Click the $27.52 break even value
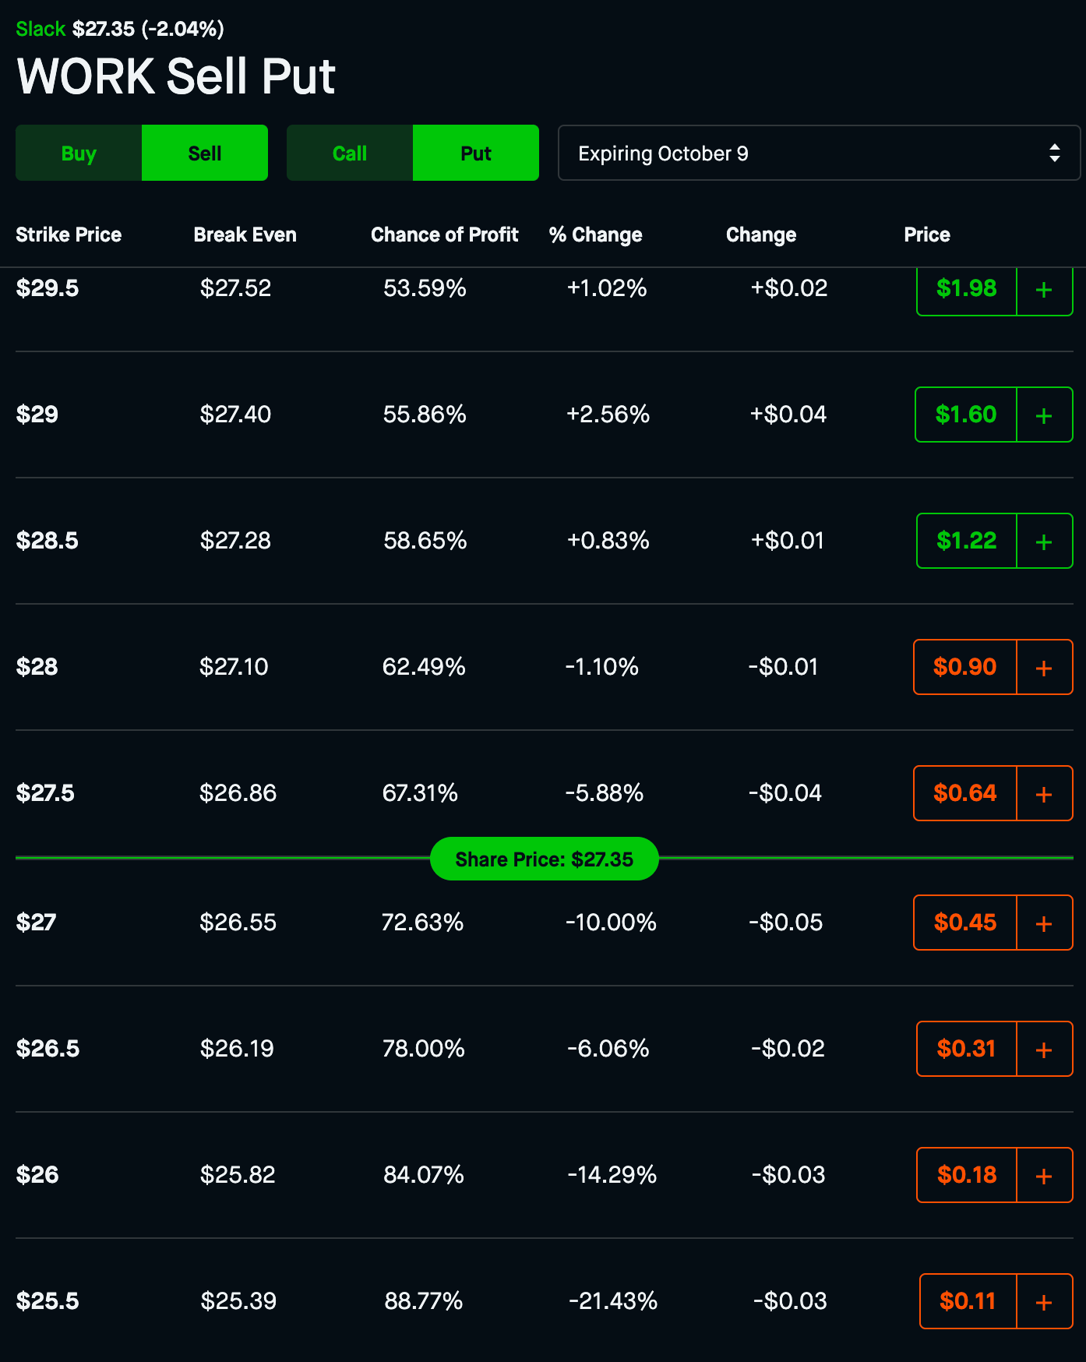 (235, 288)
